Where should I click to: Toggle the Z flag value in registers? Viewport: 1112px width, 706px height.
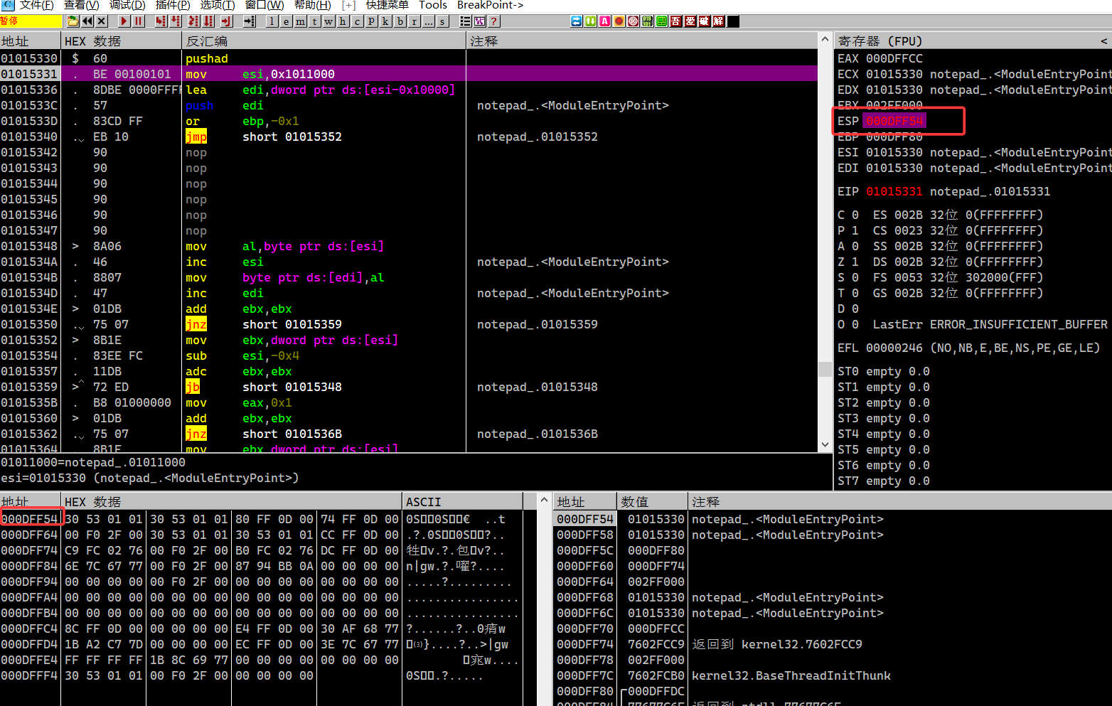(855, 262)
